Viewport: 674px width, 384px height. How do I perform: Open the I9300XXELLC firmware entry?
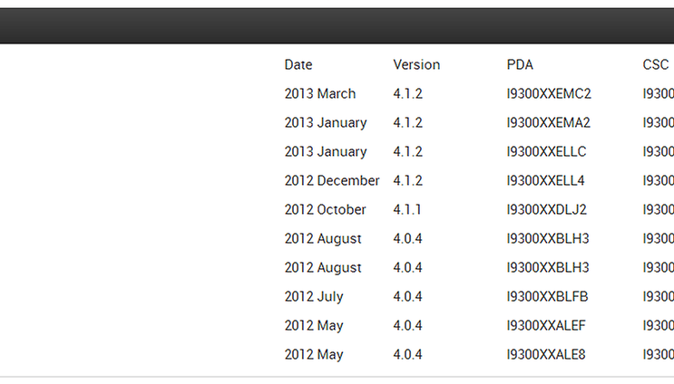click(x=546, y=151)
